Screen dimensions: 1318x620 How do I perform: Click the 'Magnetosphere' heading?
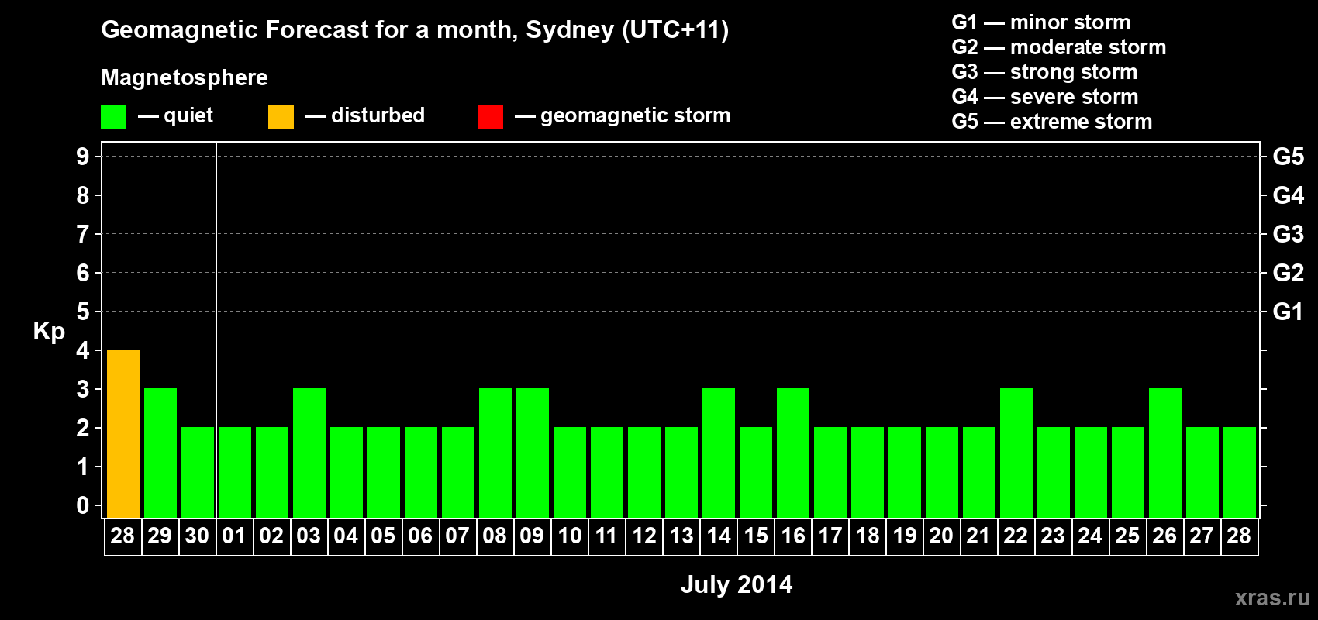[x=185, y=77]
